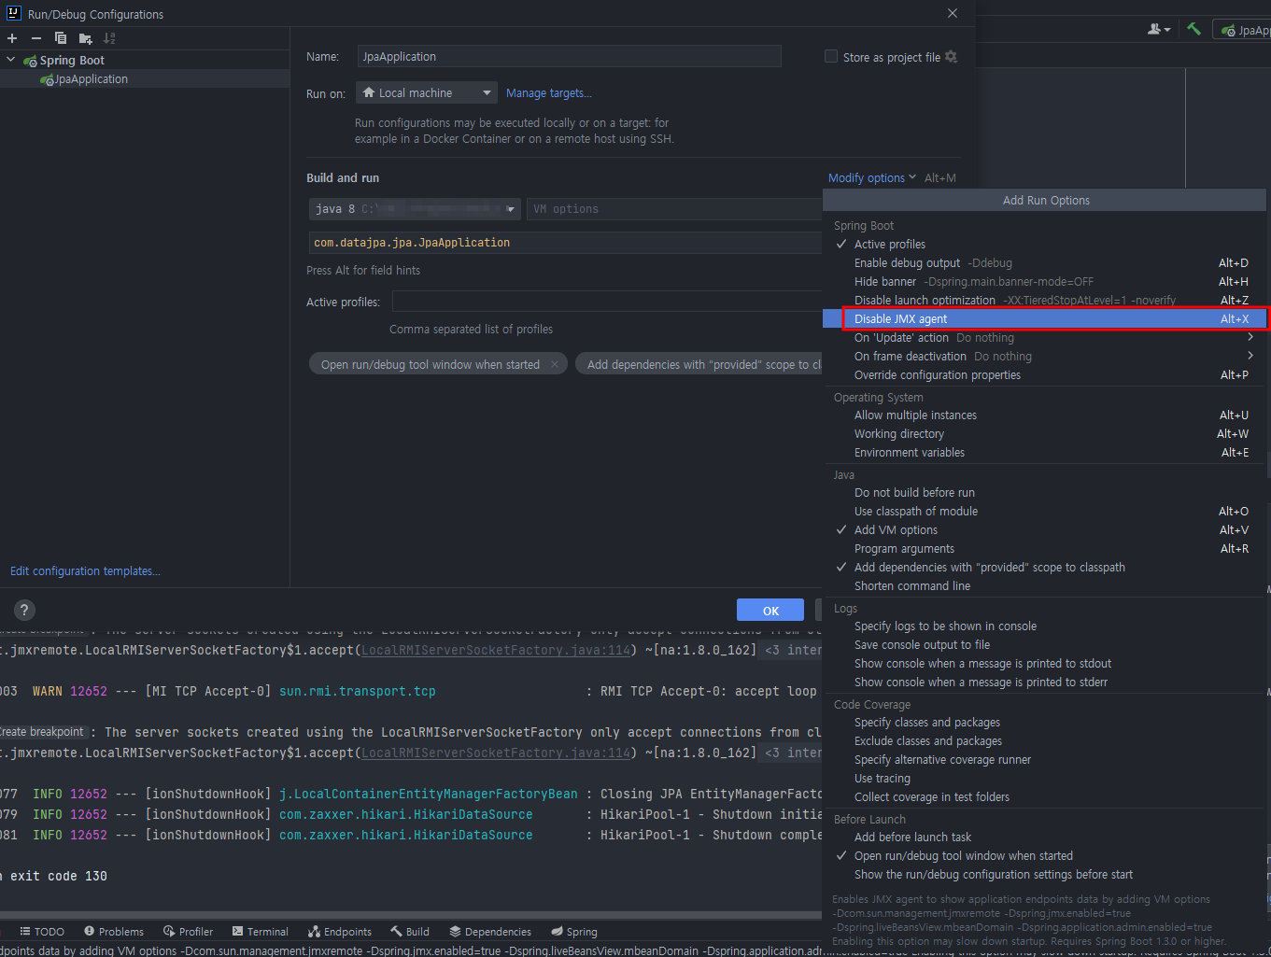Collapse the Spring Boot tree node
Screen dimensions: 1271x957
click(11, 60)
